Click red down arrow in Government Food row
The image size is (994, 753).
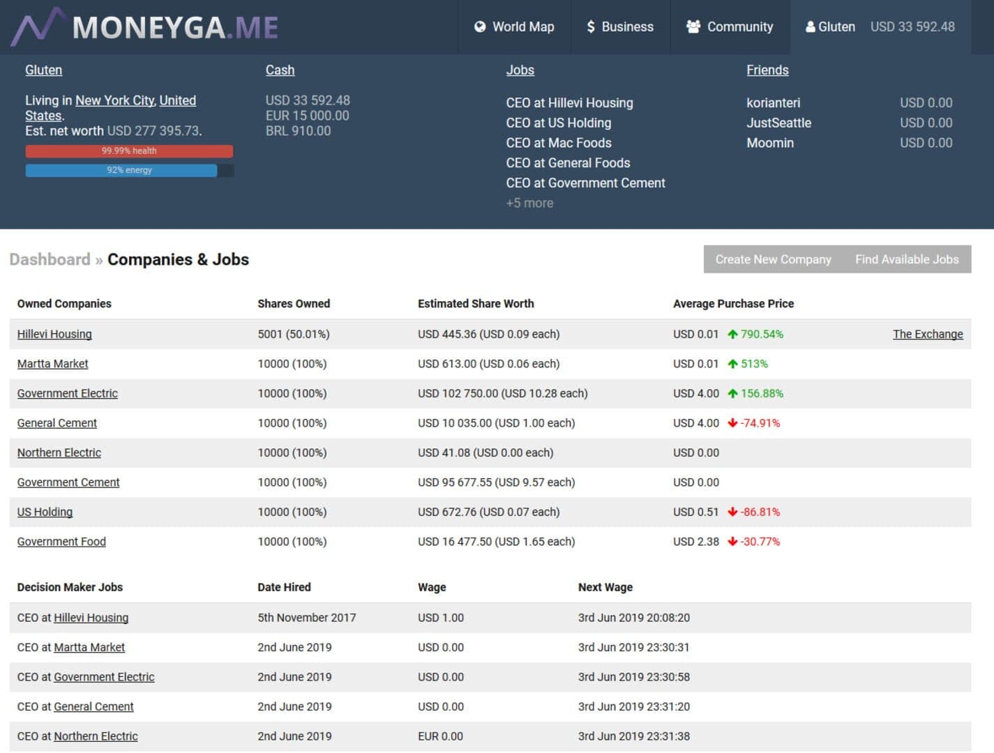[x=732, y=542]
